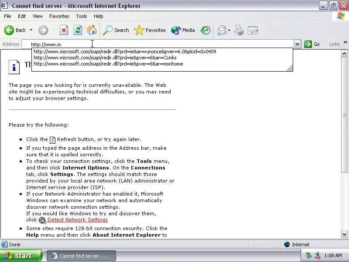Click the vertical scrollbar thumb
This screenshot has width=349, height=262.
click(344, 115)
